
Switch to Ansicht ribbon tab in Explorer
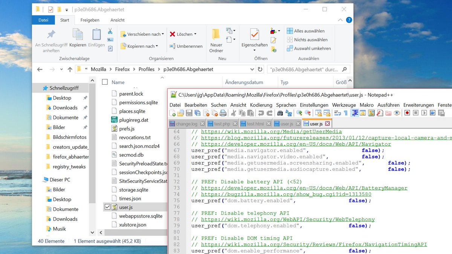[x=118, y=20]
